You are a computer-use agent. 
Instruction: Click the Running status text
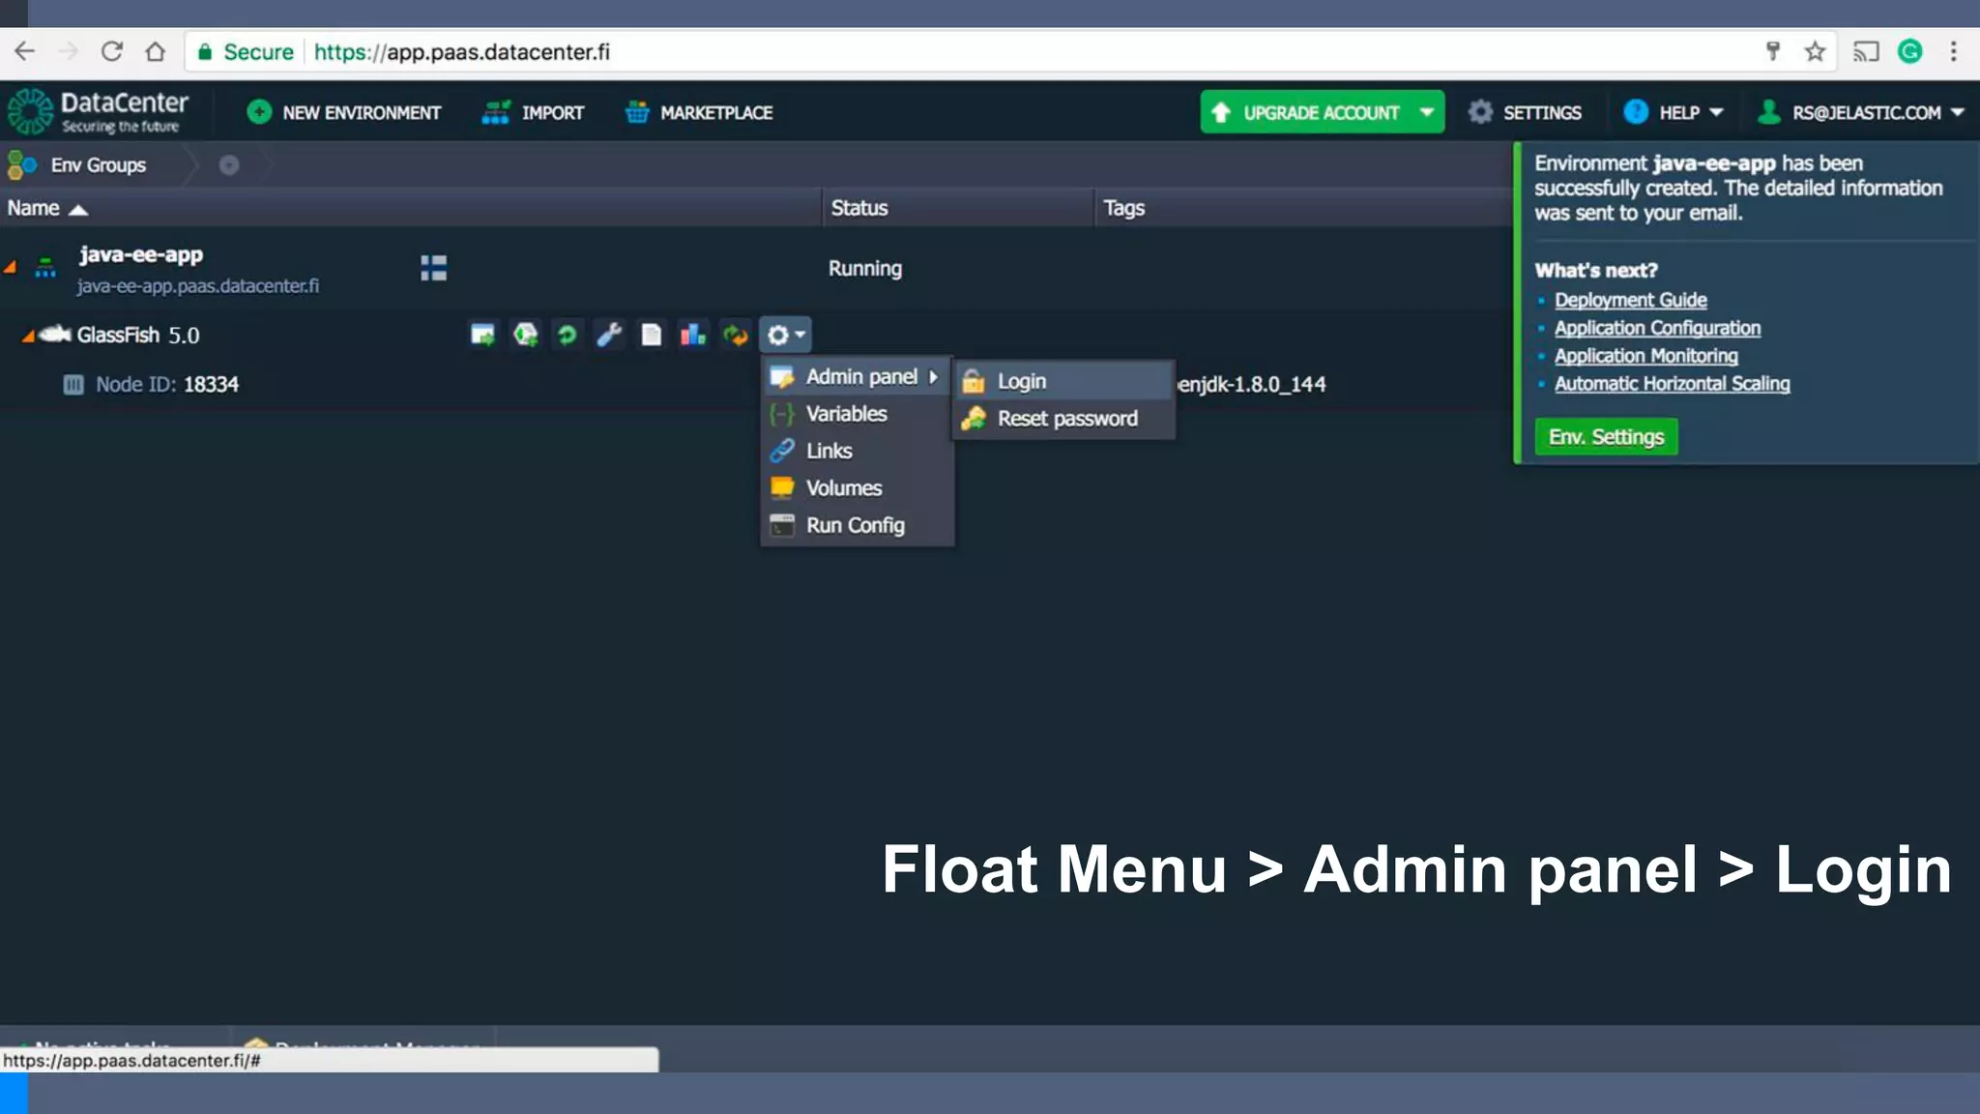click(865, 269)
